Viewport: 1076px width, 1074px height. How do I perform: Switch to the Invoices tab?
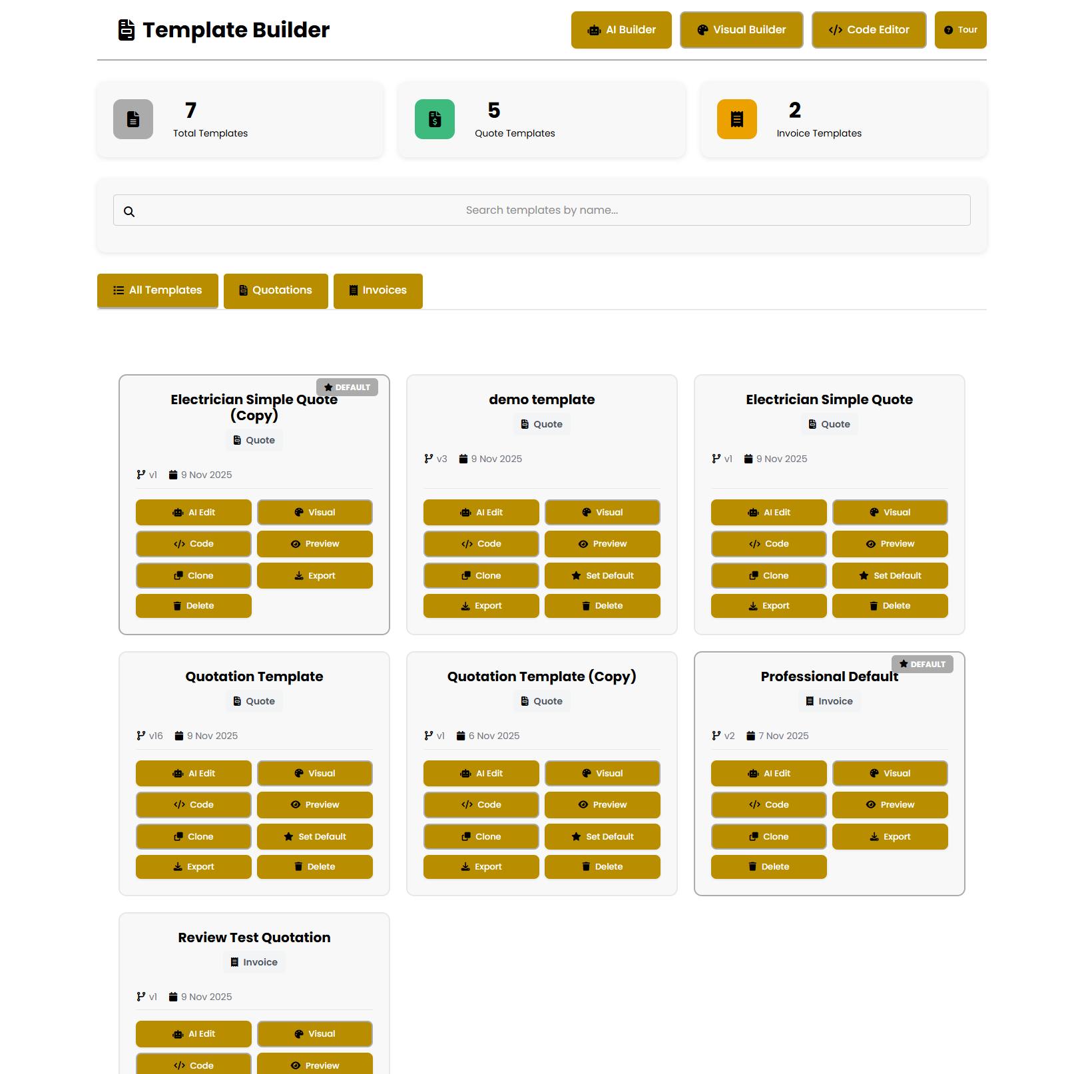(378, 291)
